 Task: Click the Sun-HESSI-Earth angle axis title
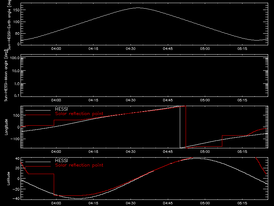point(9,25)
